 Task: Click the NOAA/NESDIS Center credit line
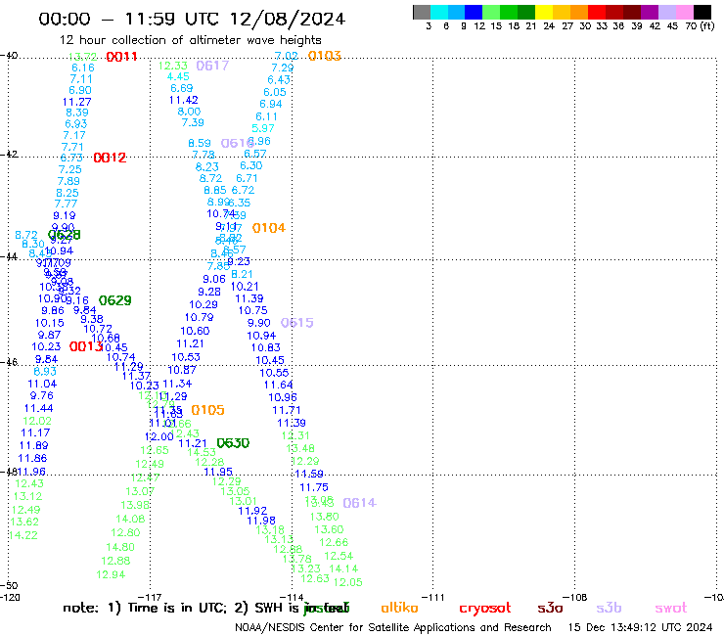pyautogui.click(x=393, y=628)
